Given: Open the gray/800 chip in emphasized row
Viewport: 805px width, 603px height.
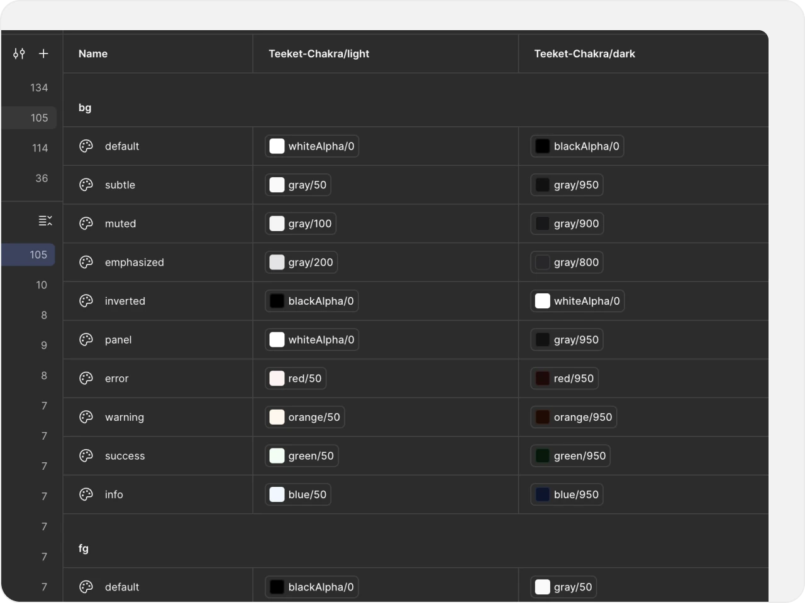Looking at the screenshot, I should 567,263.
